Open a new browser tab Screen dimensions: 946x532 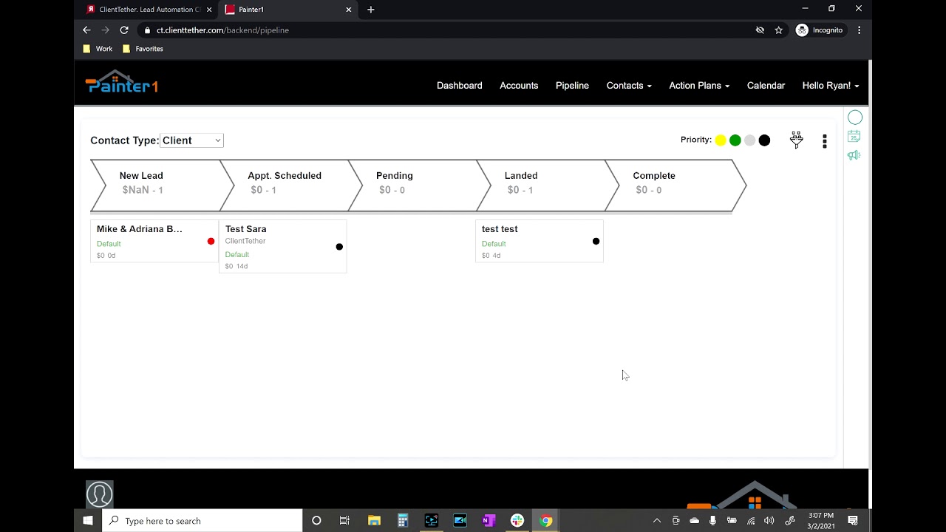click(371, 10)
